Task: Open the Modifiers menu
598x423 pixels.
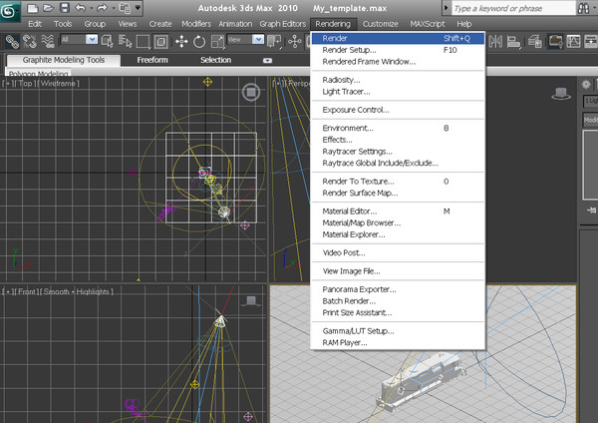Action: 196,24
